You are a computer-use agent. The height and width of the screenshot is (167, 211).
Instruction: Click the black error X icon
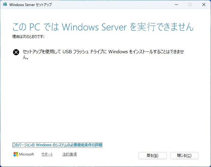click(16, 52)
